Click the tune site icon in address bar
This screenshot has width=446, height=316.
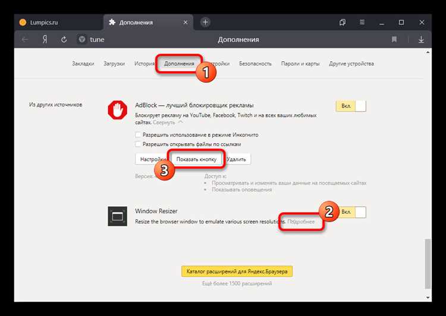[82, 39]
